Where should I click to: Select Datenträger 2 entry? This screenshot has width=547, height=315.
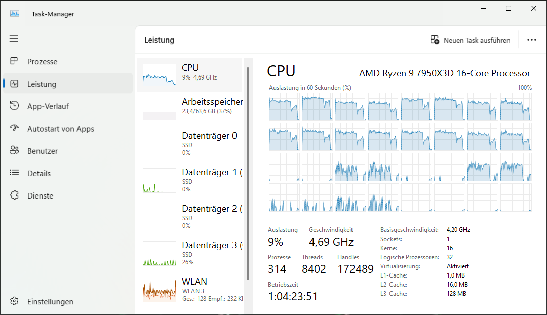tap(190, 216)
